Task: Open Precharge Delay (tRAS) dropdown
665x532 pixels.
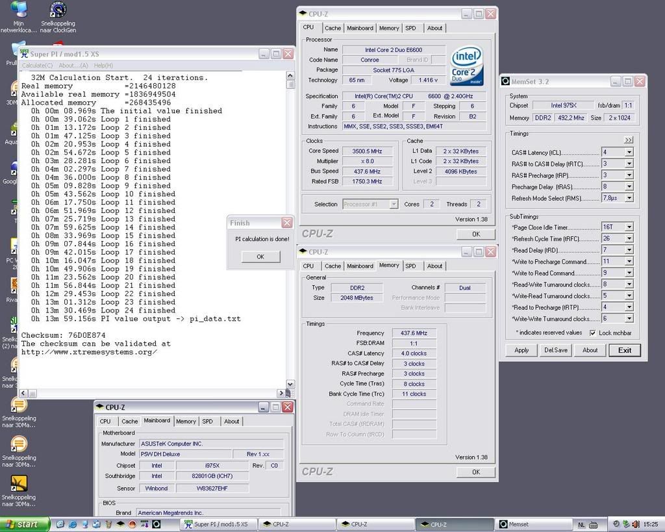Action: click(629, 186)
